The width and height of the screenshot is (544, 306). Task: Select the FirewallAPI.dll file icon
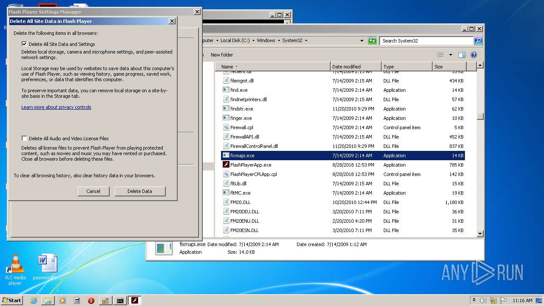click(x=227, y=137)
